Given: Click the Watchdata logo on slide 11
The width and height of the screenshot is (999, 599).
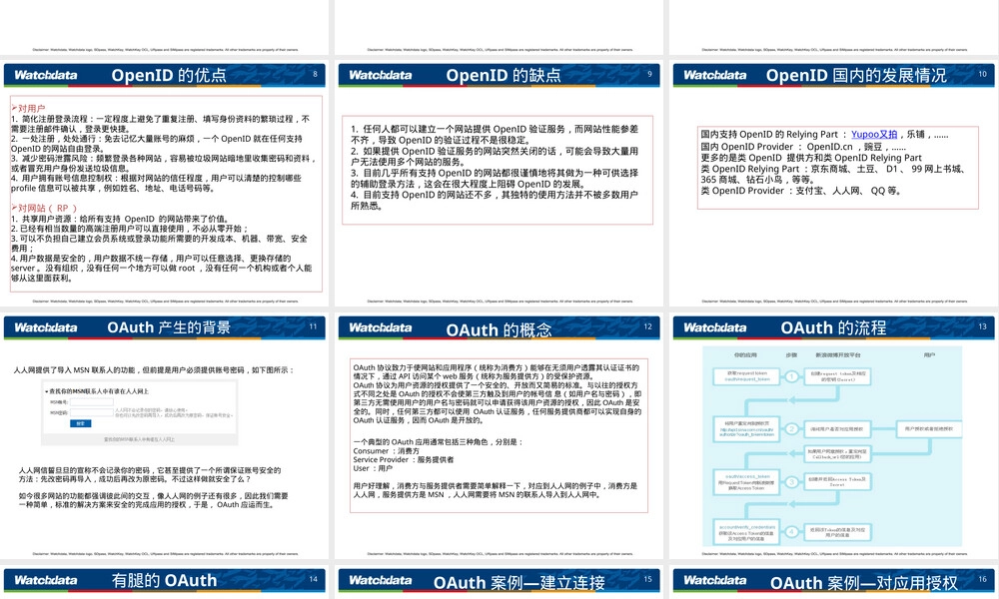Looking at the screenshot, I should (46, 327).
